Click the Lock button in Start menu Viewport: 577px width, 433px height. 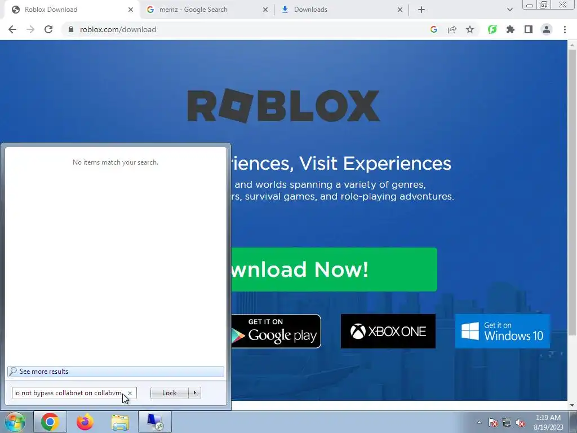[x=169, y=393]
